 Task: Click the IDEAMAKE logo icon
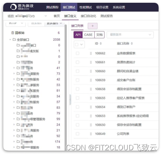(14, 7)
